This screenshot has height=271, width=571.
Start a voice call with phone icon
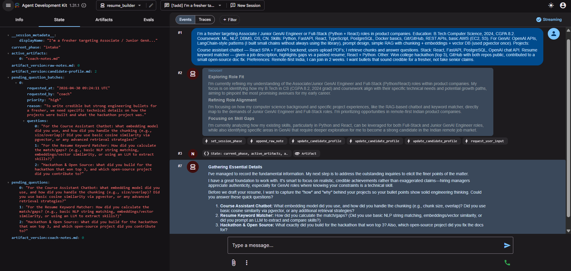[x=507, y=263]
